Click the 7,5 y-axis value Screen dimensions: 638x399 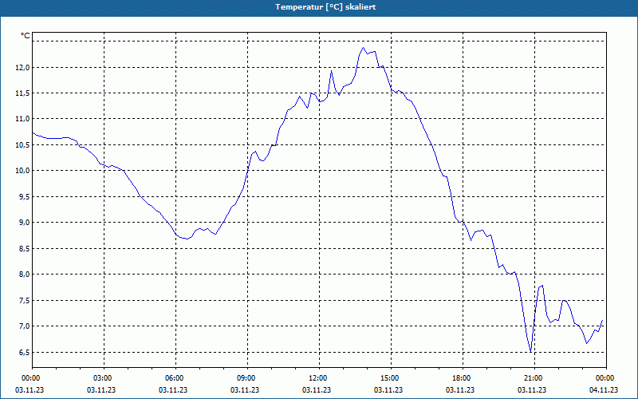pyautogui.click(x=25, y=301)
